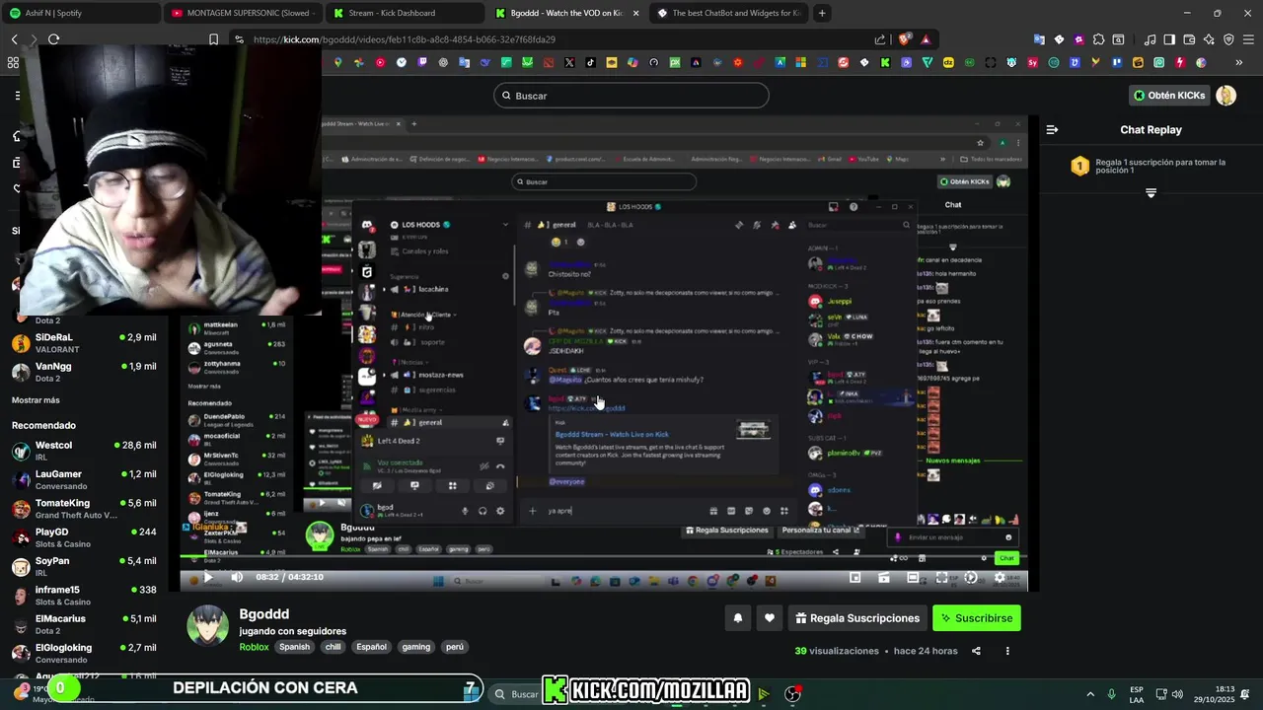Open SiDeRaL VALORANT channel in sidebar
The image size is (1263, 710).
[84, 342]
